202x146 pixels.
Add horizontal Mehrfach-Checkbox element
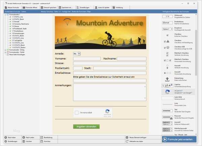[x=178, y=60]
